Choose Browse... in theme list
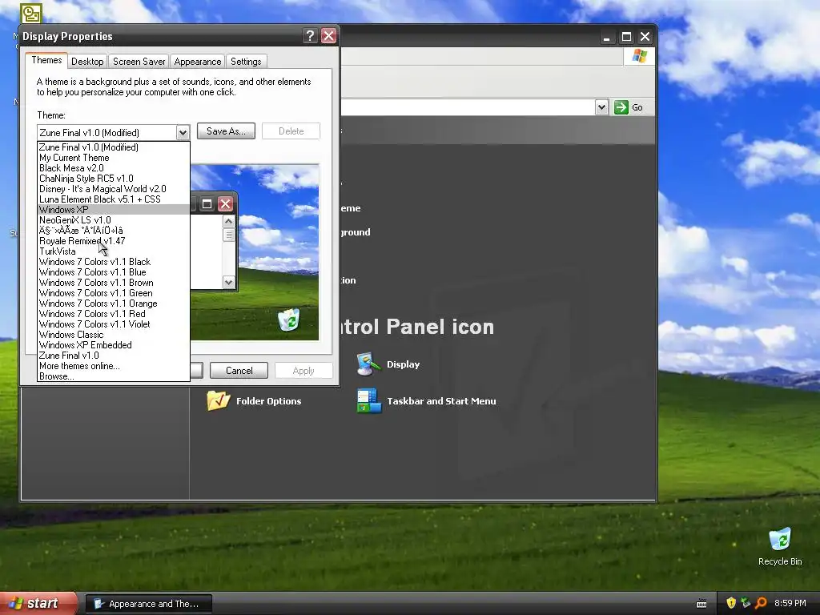 click(x=114, y=376)
